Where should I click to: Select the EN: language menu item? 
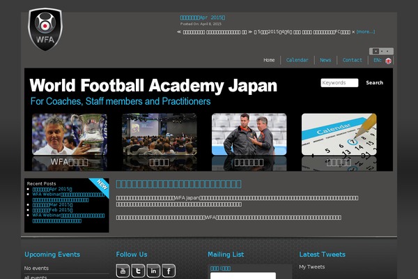point(378,60)
